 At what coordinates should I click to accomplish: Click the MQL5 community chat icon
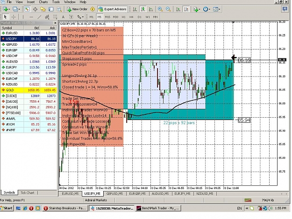(285, 9)
